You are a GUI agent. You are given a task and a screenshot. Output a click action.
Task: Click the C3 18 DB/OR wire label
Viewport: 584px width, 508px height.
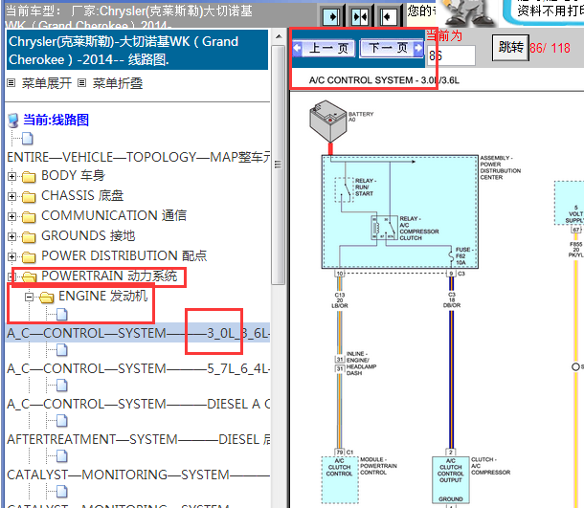pyautogui.click(x=452, y=300)
